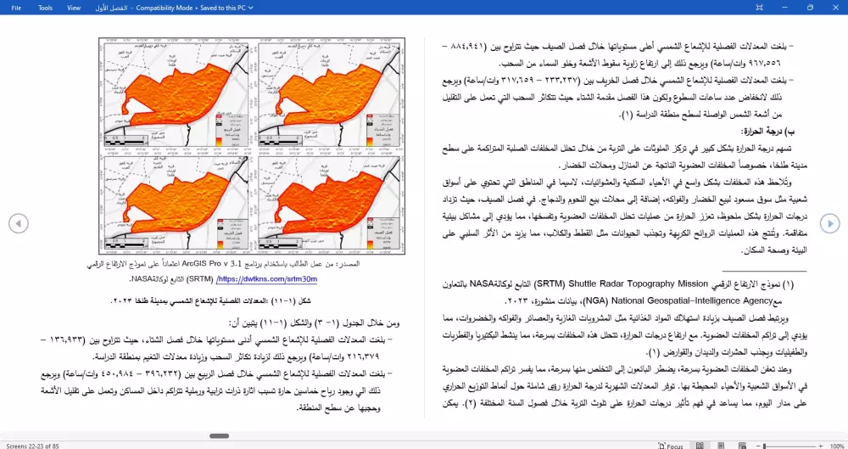The image size is (848, 449).
Task: Select Print Layout view icon
Action: click(721, 446)
